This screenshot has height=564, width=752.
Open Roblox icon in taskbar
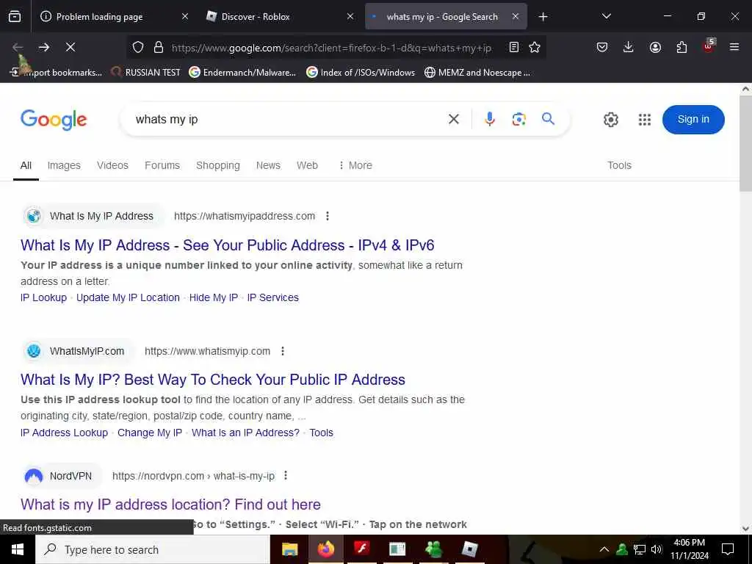tap(469, 549)
